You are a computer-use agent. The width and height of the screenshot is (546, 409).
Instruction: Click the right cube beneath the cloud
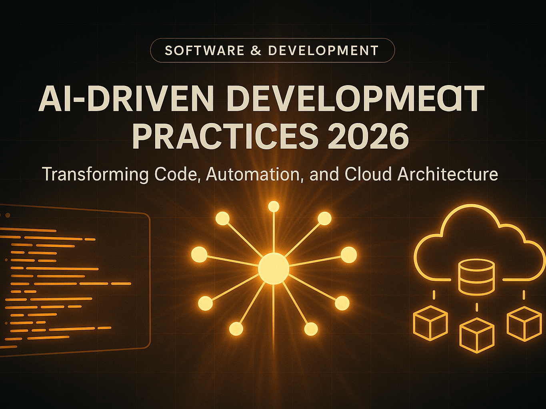(524, 324)
